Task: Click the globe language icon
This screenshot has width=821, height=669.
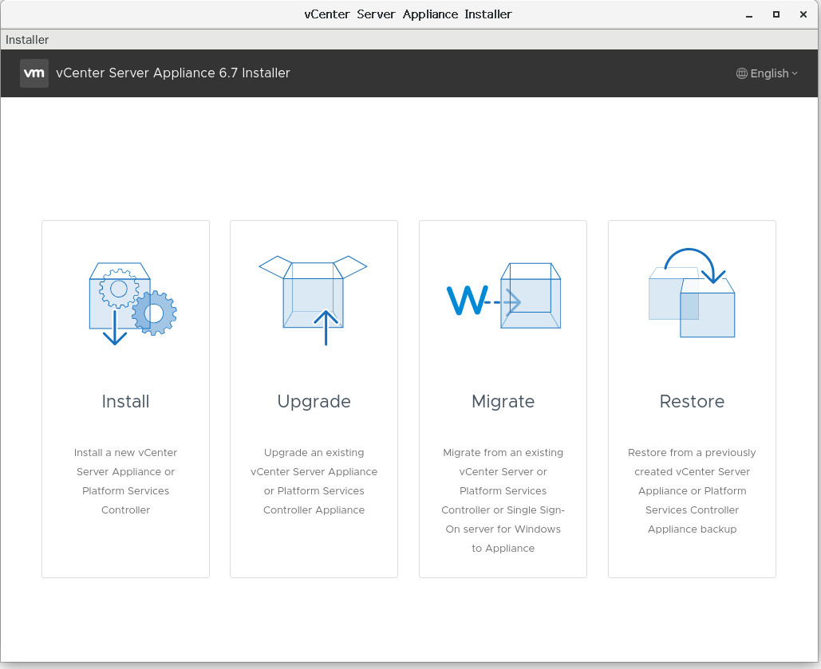Action: pos(741,73)
